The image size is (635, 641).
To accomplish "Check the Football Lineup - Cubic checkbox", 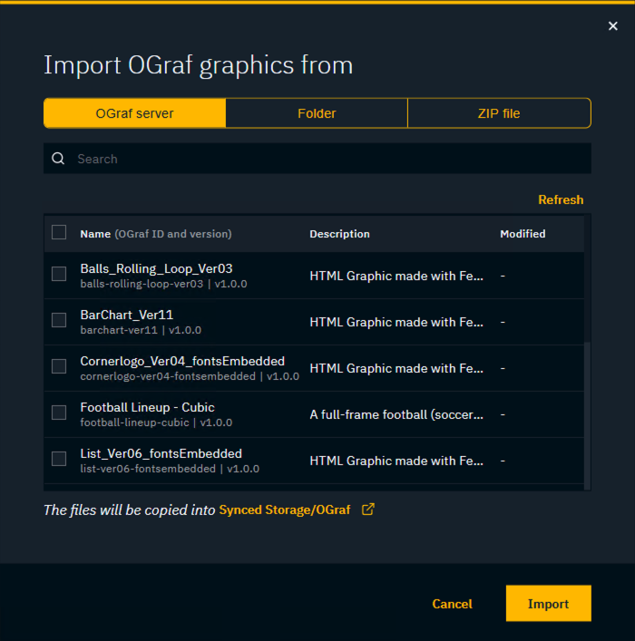I will [x=59, y=413].
